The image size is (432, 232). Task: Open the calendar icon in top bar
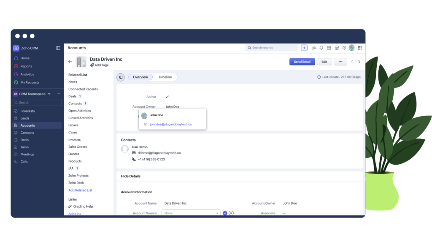coord(329,48)
